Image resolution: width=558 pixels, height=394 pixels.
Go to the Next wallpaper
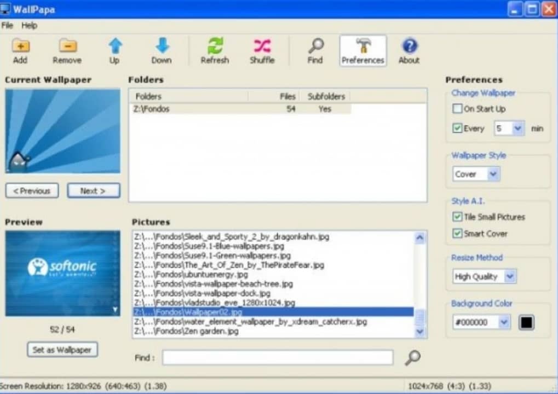[x=93, y=191]
